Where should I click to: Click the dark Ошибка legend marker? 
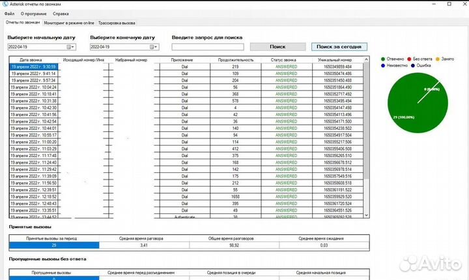414,65
